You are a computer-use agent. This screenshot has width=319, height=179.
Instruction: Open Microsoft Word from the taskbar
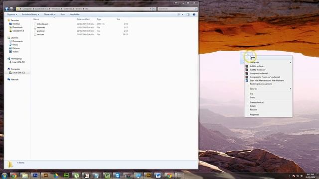pos(159,176)
